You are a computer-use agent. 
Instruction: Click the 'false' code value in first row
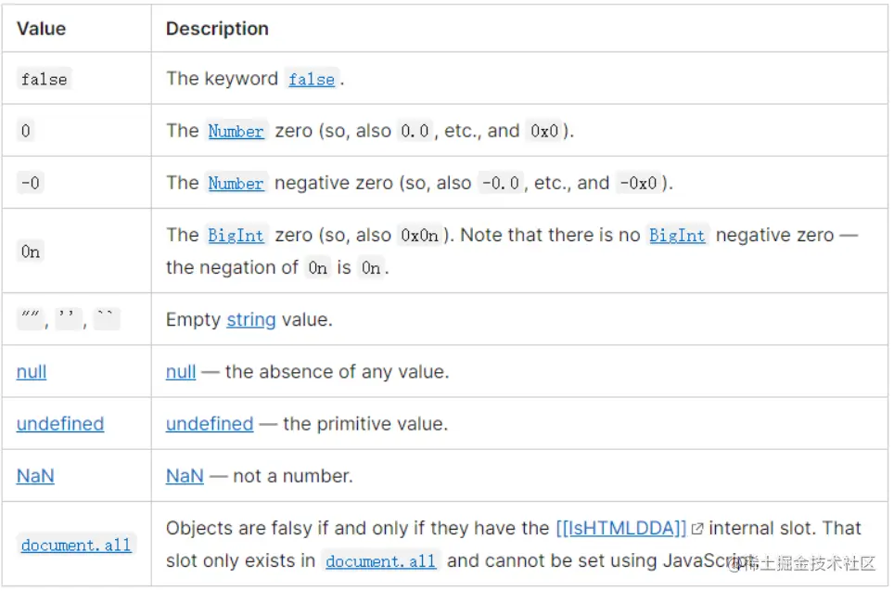click(44, 80)
